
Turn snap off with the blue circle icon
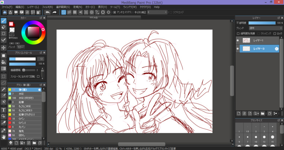pos(64,12)
